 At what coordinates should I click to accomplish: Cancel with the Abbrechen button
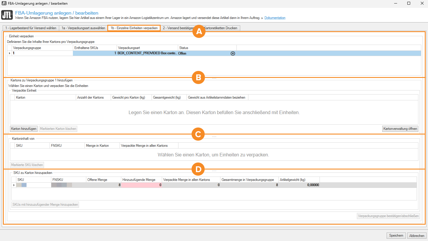(417, 235)
